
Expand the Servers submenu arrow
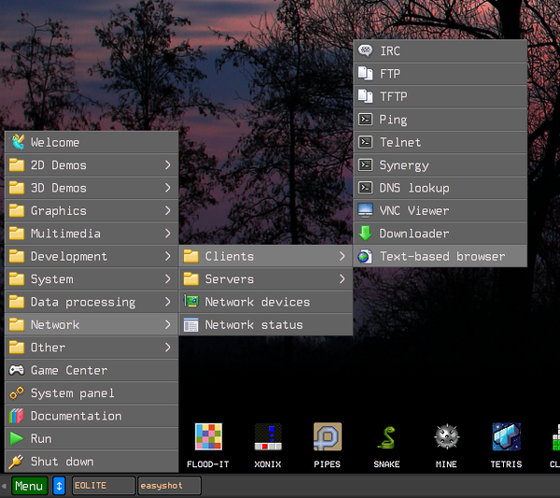[343, 278]
